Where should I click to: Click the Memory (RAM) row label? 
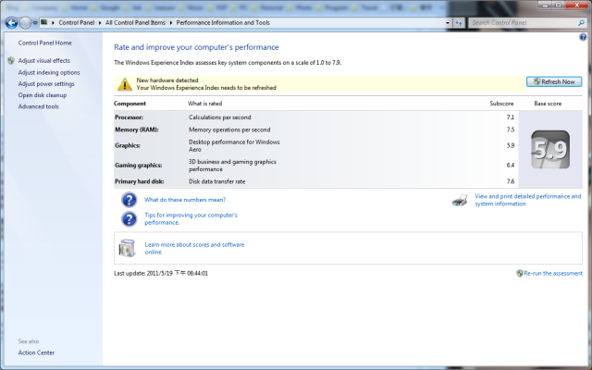pyautogui.click(x=137, y=129)
